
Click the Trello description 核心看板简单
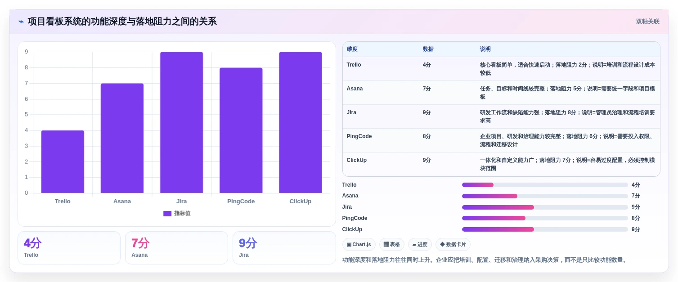[x=567, y=69]
